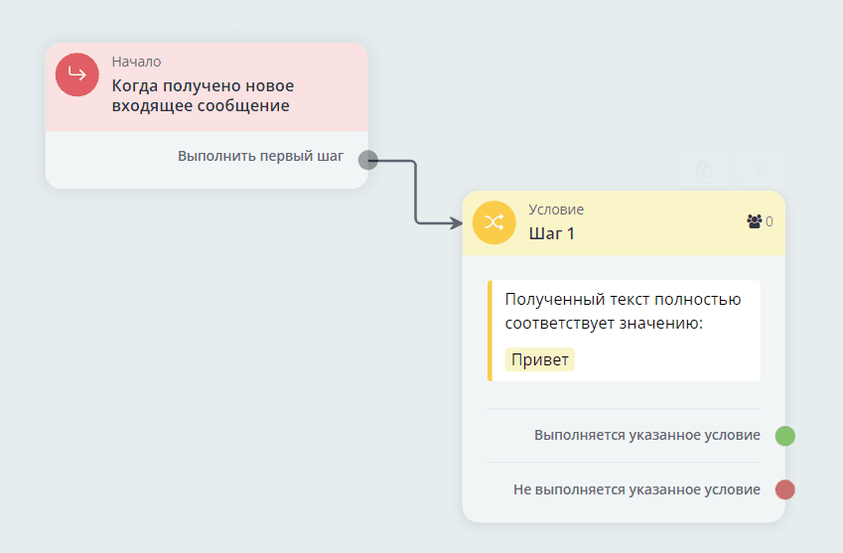Click the 'Выполнить первый шаг' label
Viewport: 843px width, 553px height.
click(x=260, y=157)
